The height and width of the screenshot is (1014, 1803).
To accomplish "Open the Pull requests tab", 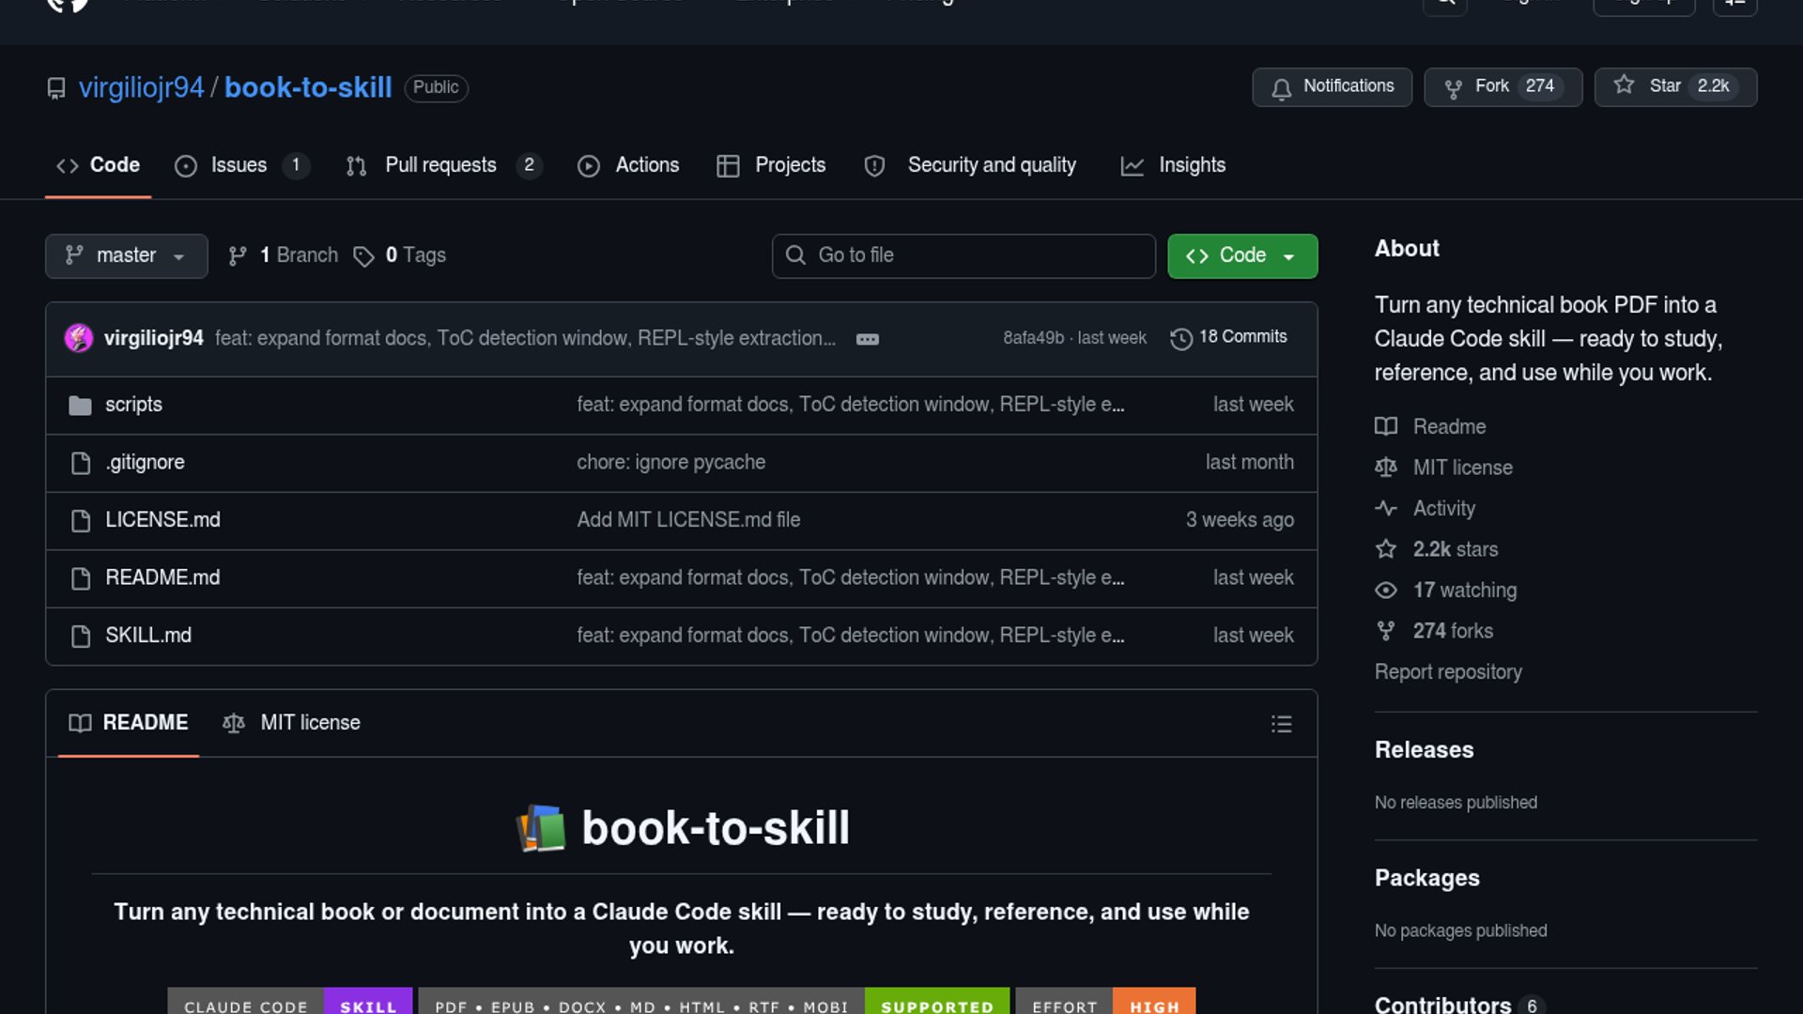I will [x=444, y=165].
